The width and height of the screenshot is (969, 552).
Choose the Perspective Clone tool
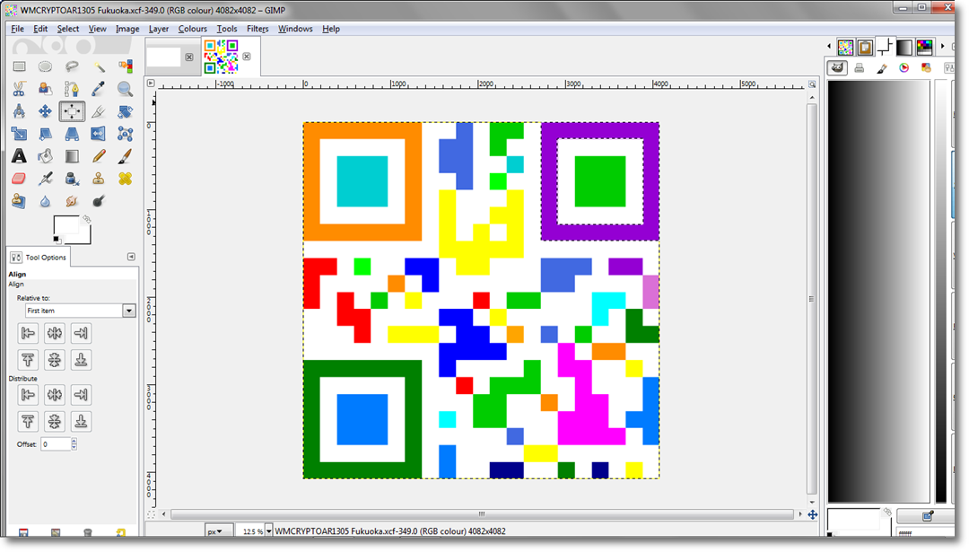[x=19, y=201]
